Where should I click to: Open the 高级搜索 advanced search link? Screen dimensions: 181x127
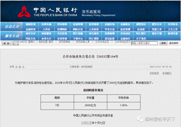(173, 43)
